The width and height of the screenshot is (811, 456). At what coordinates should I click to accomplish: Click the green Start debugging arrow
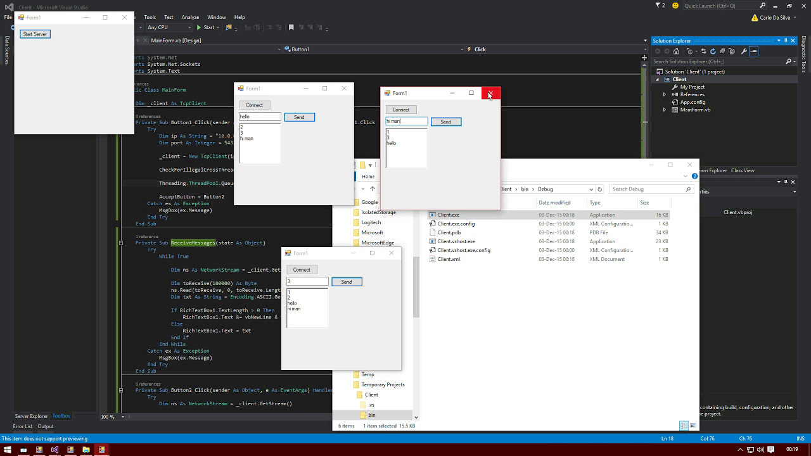[199, 27]
